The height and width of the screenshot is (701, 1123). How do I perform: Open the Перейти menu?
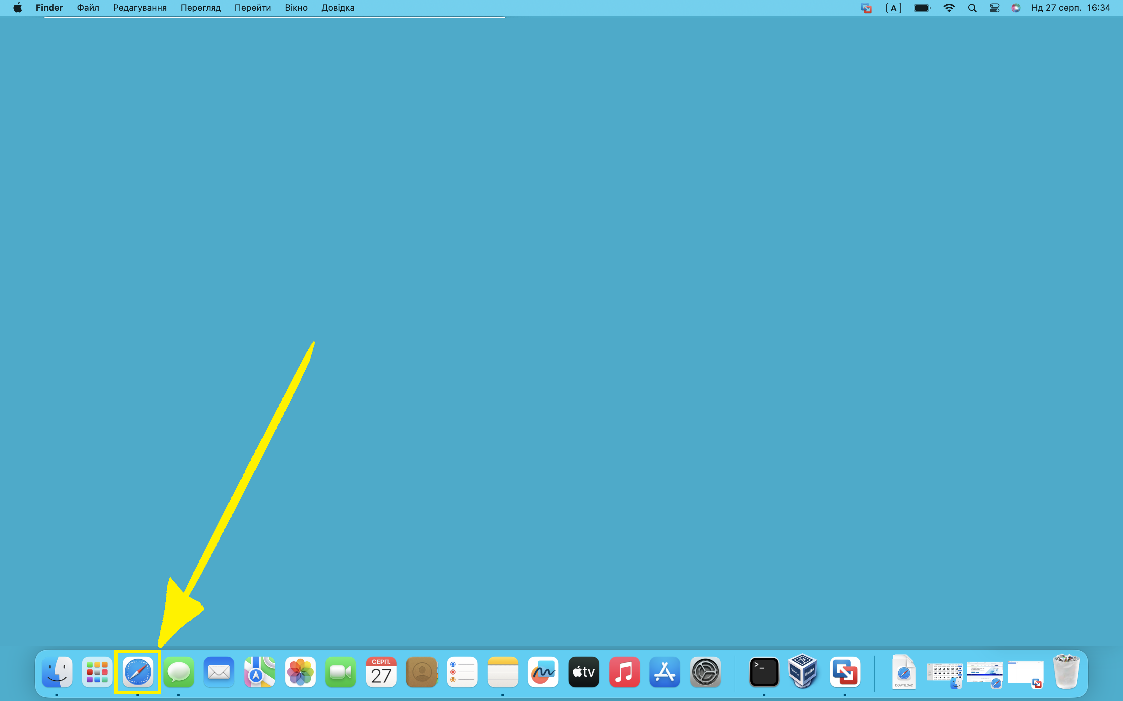(252, 8)
